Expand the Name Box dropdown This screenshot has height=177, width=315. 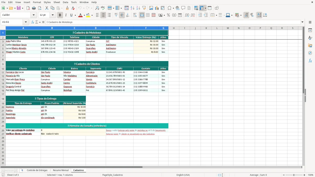(x=26, y=22)
